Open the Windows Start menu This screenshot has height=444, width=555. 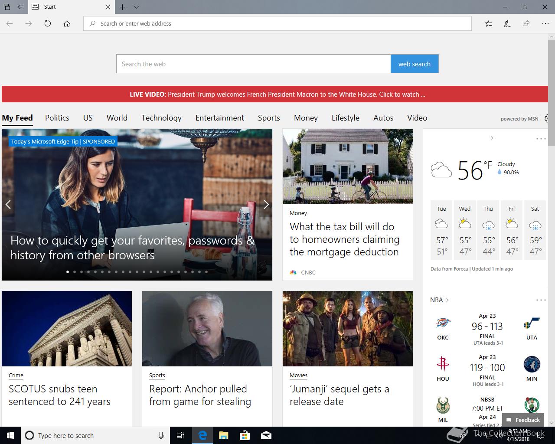pyautogui.click(x=10, y=435)
